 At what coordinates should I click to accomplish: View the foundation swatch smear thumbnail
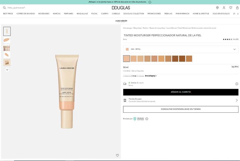(7, 40)
